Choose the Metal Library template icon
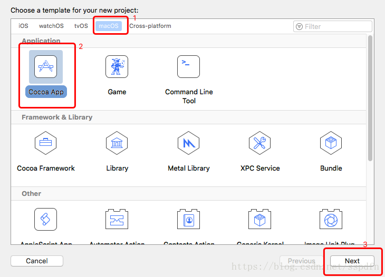 pos(189,143)
